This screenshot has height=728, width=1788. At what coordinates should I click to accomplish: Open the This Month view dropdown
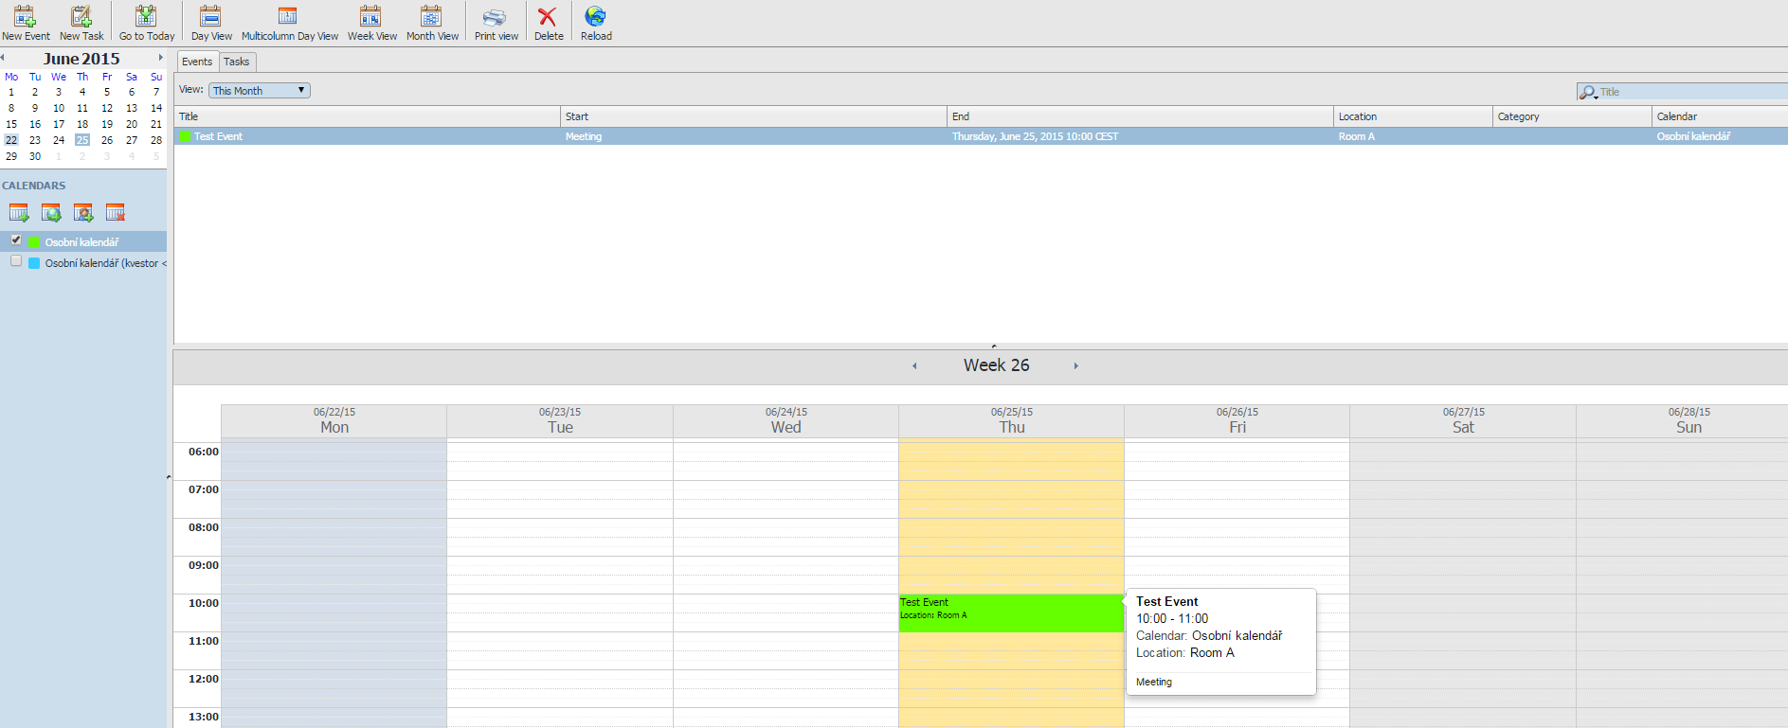click(260, 91)
